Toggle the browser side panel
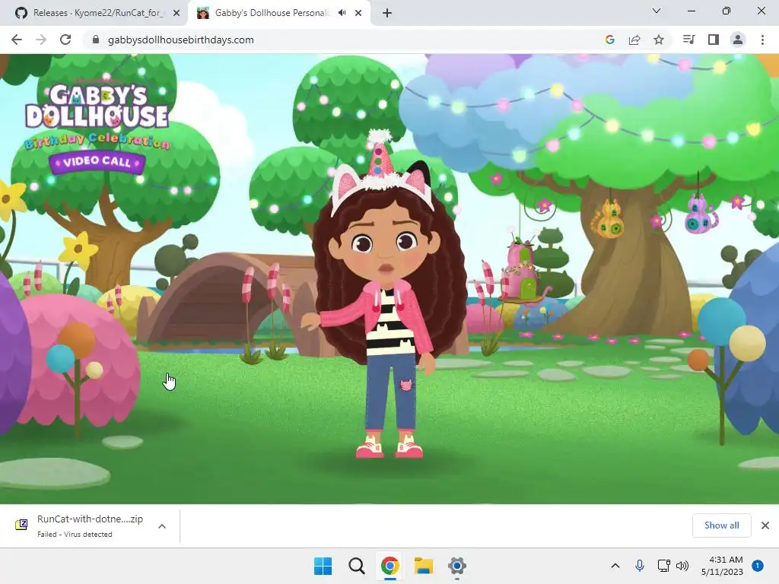 click(x=714, y=40)
